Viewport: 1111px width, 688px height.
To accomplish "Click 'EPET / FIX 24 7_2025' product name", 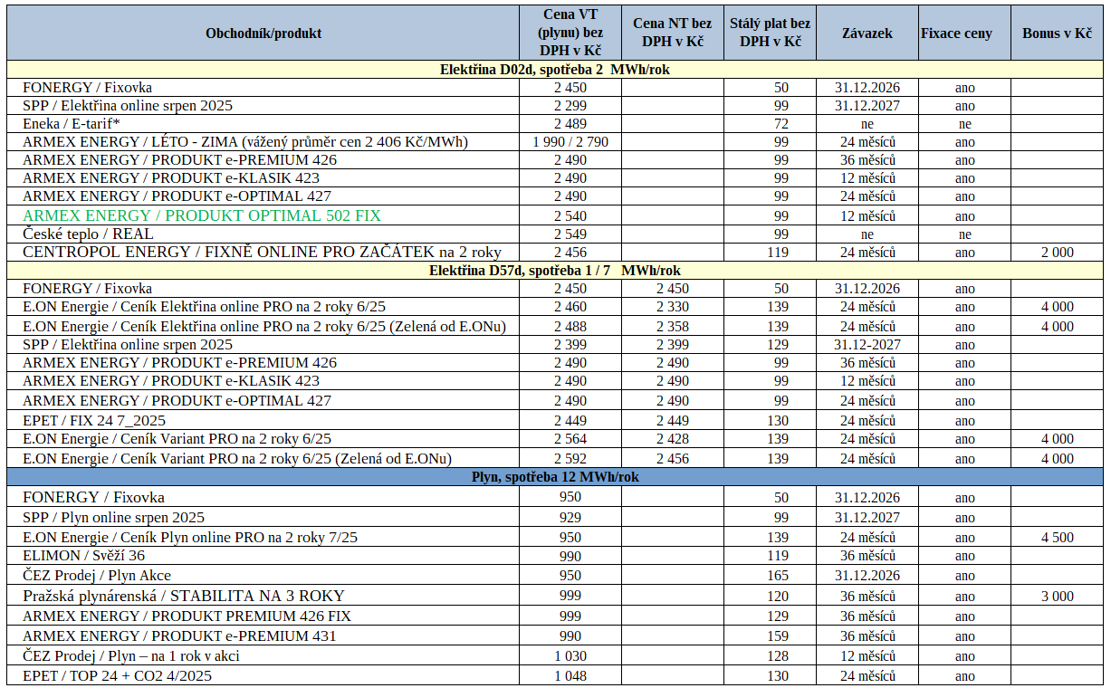I will coord(94,420).
